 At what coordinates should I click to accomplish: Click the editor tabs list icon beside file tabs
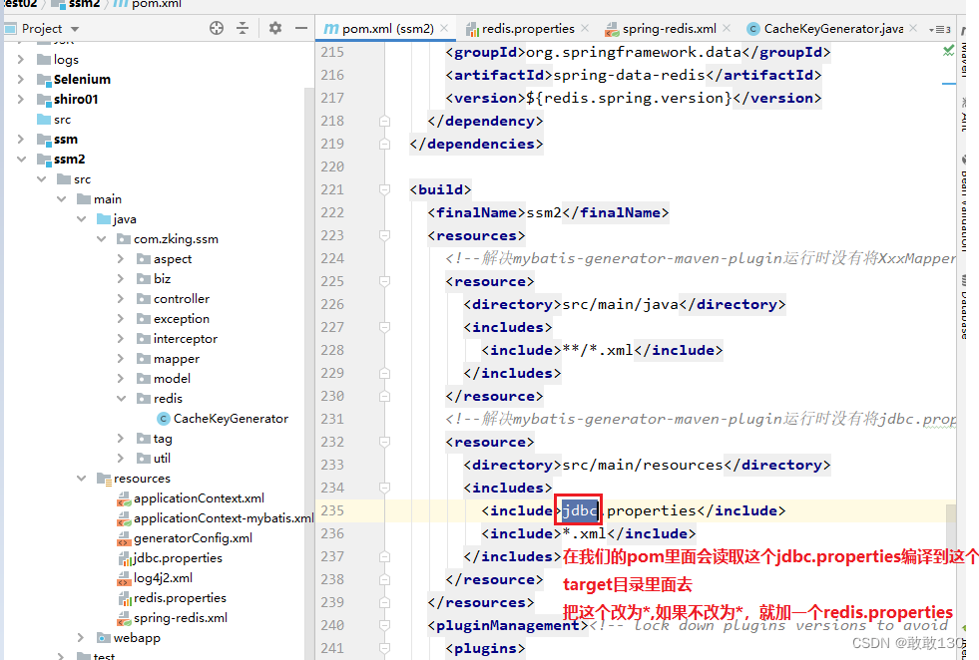pos(941,28)
